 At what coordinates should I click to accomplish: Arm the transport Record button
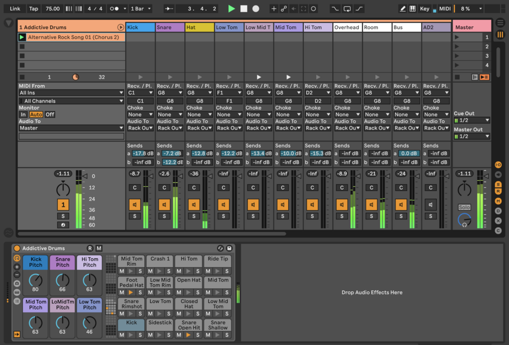click(x=256, y=9)
